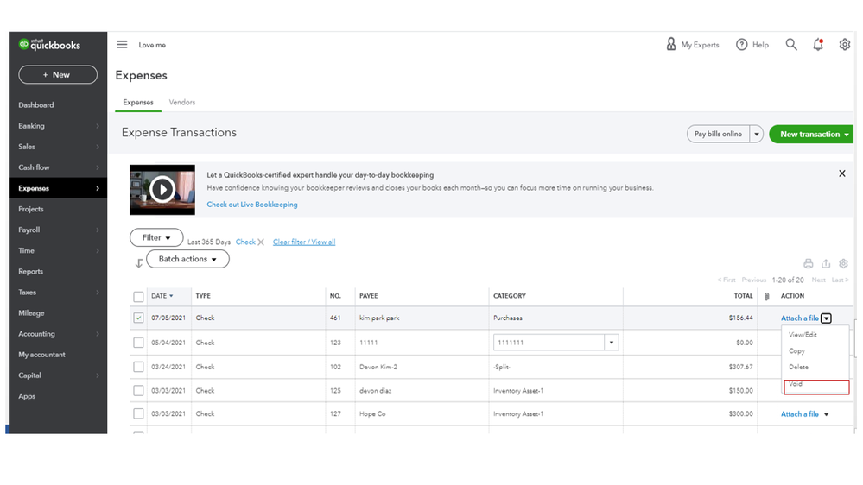Choose View/Edit from action menu
This screenshot has height=485, width=863.
point(803,334)
